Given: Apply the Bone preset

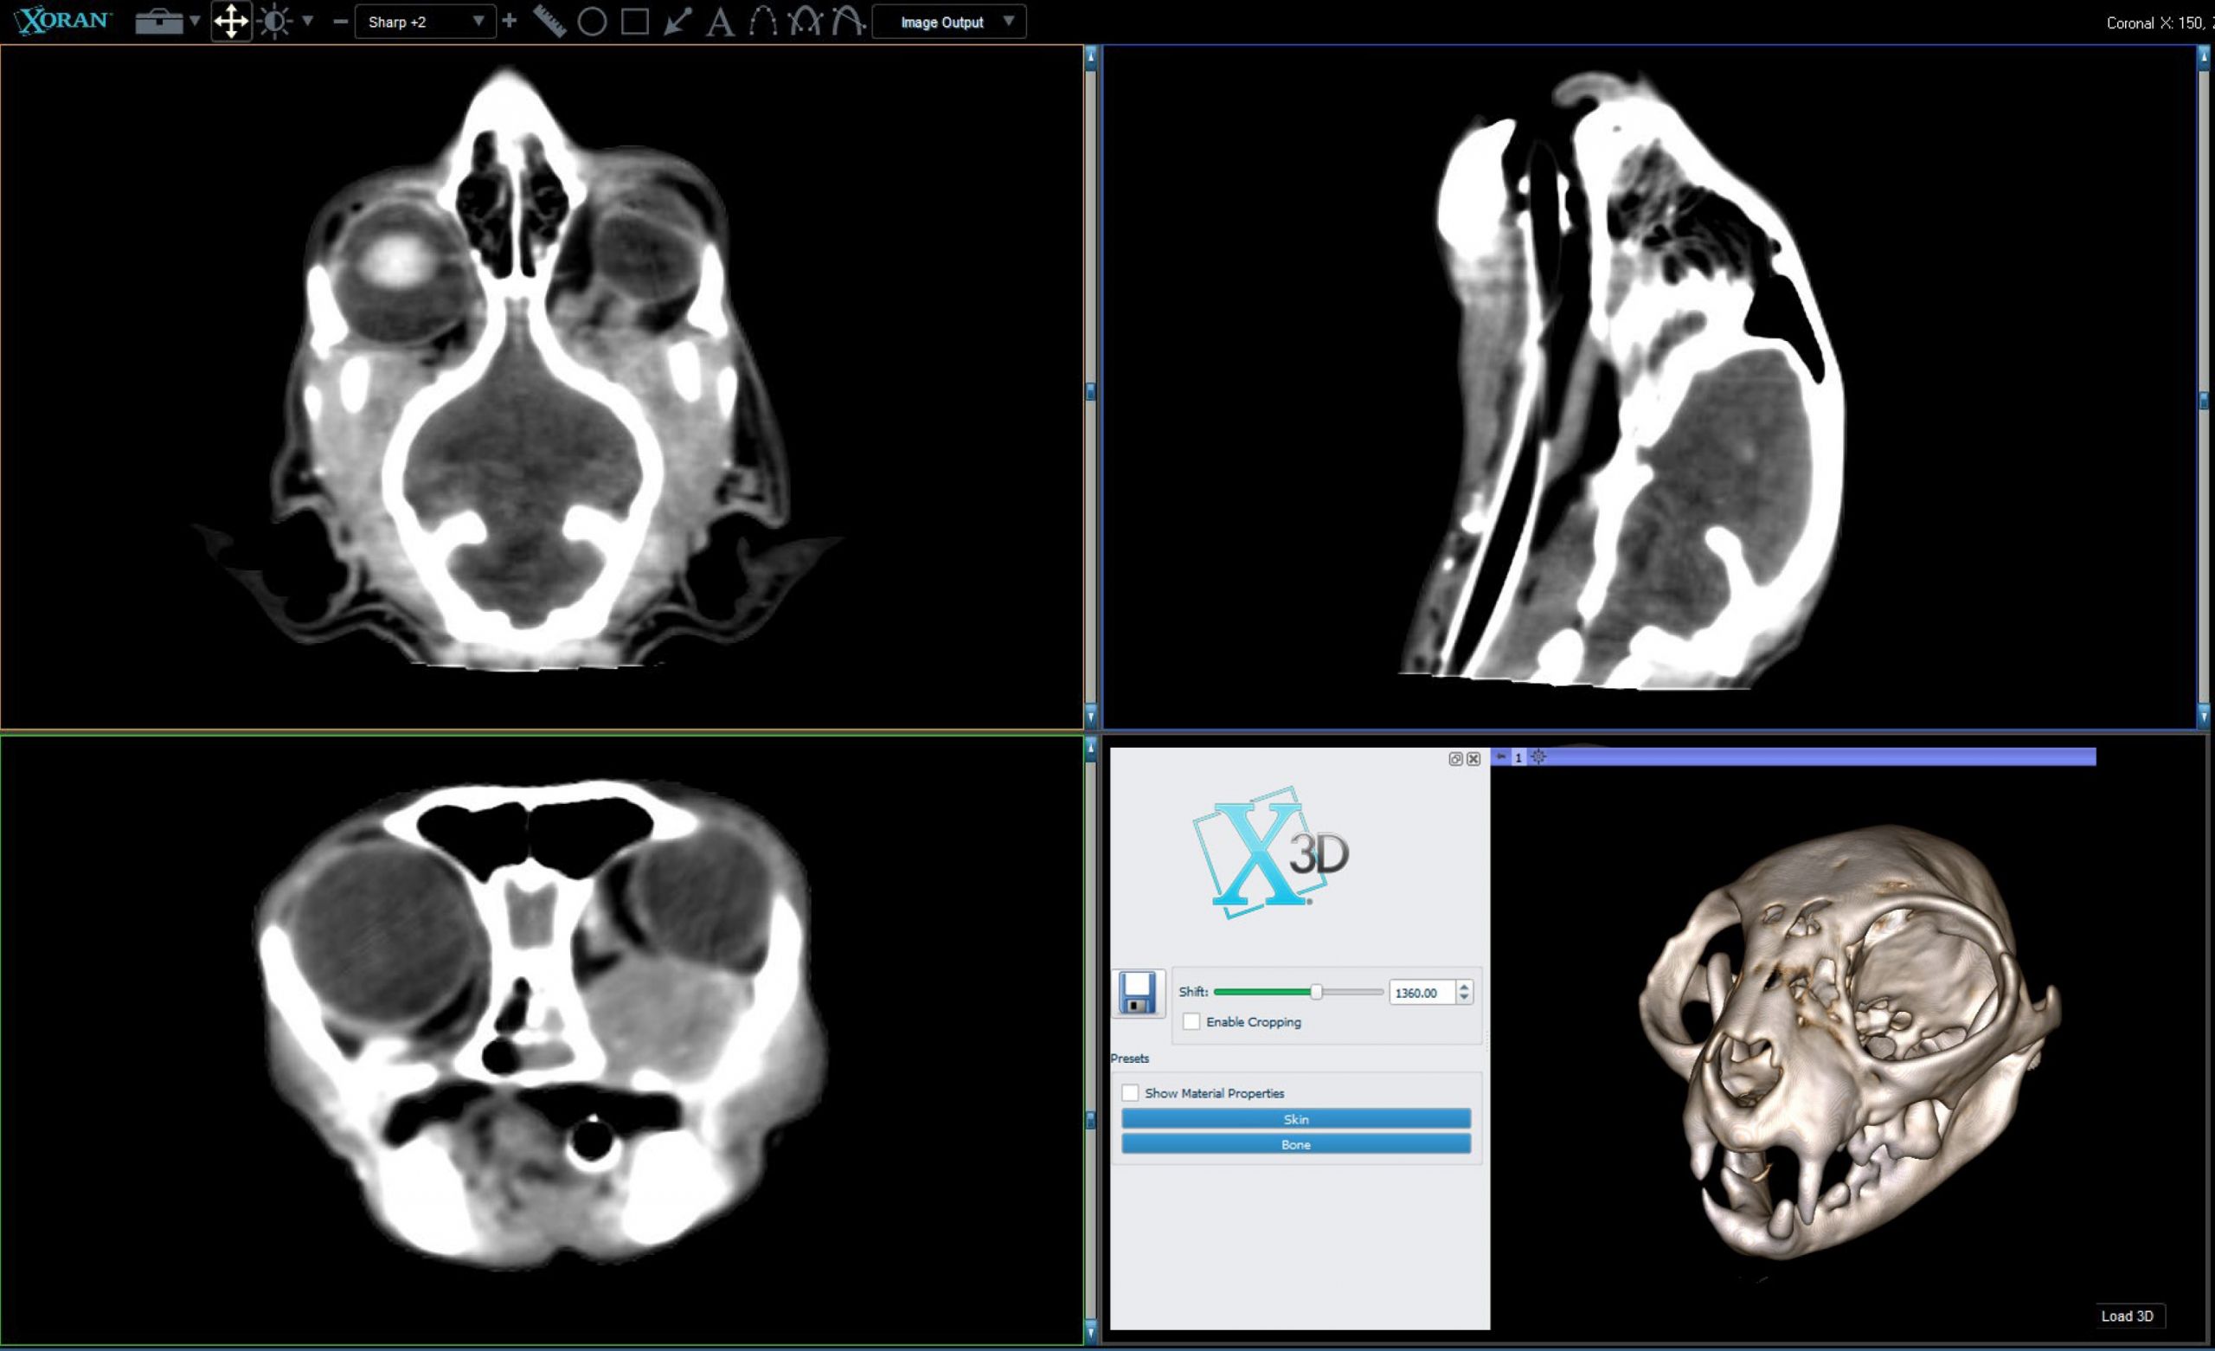Looking at the screenshot, I should [x=1295, y=1144].
